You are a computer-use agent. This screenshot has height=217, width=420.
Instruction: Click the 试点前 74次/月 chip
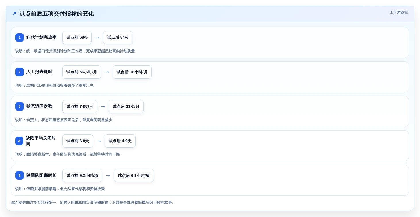point(80,106)
